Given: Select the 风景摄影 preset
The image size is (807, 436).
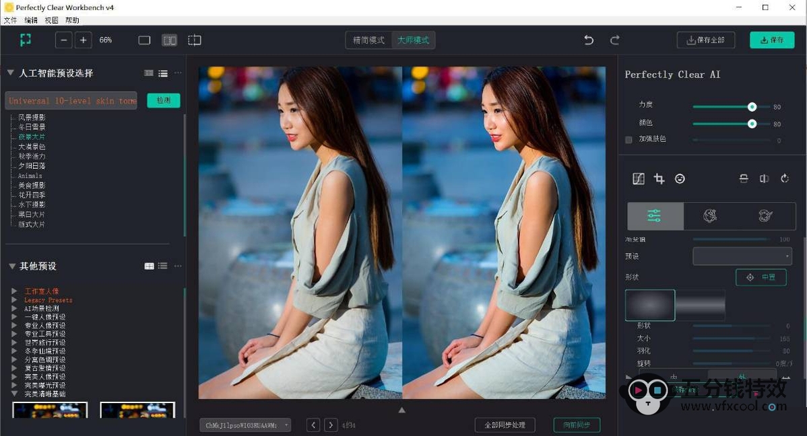Looking at the screenshot, I should pyautogui.click(x=32, y=117).
